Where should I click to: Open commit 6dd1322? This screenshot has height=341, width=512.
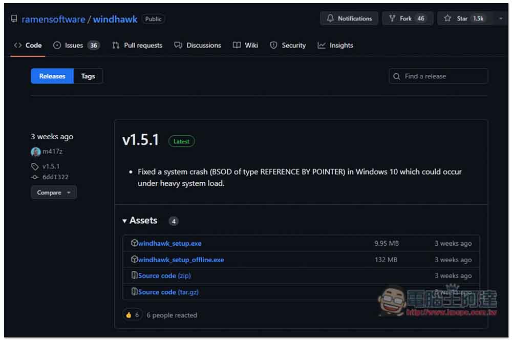55,177
